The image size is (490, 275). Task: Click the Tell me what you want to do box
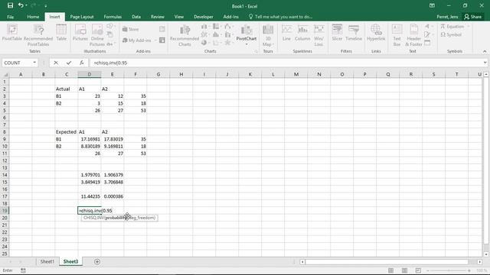tap(281, 17)
